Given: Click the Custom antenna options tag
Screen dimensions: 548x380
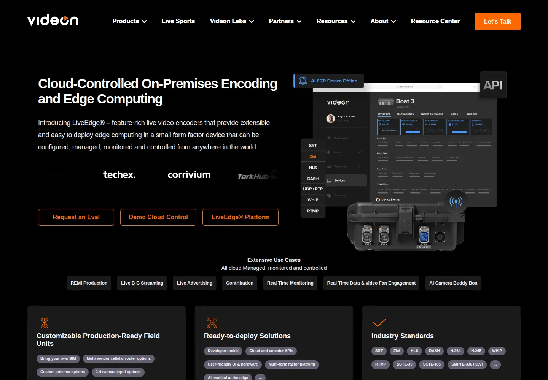Looking at the screenshot, I should click(x=63, y=372).
